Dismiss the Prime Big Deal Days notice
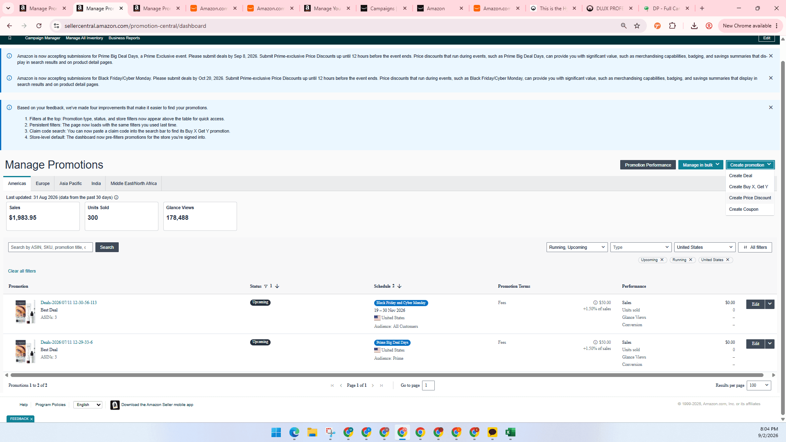This screenshot has width=786, height=442. point(771,56)
